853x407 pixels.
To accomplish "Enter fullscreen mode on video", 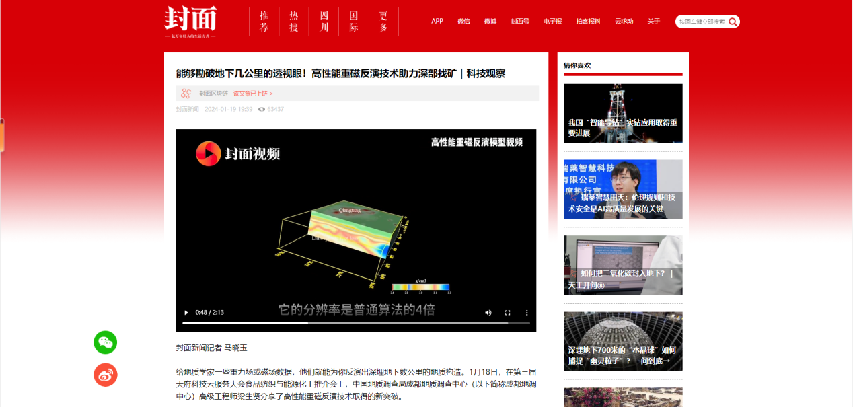I will click(508, 313).
